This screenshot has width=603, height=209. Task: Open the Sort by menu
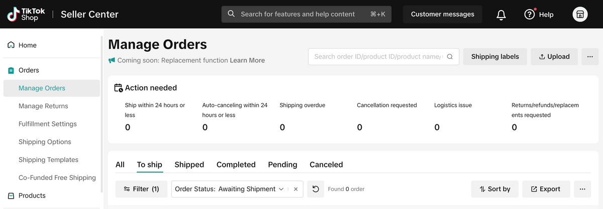click(x=495, y=189)
